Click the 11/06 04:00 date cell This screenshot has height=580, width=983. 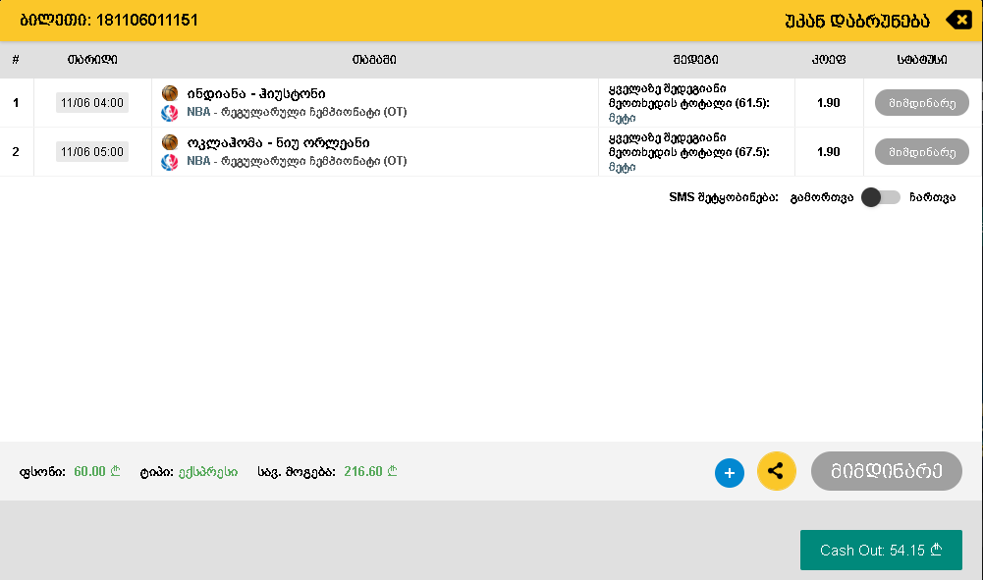tap(92, 103)
